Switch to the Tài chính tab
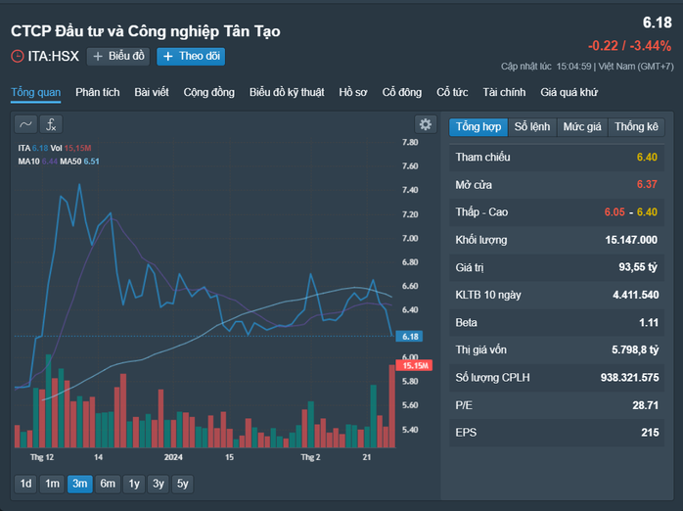 click(x=504, y=92)
